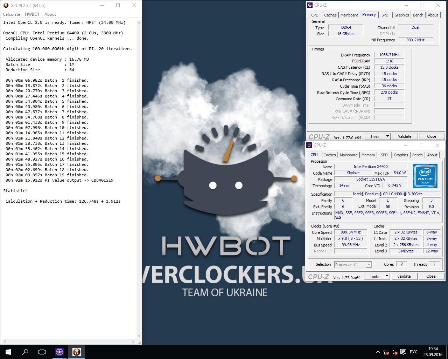Click Tools button in lower CPU-Z window
This screenshot has height=359, width=448.
click(x=374, y=276)
